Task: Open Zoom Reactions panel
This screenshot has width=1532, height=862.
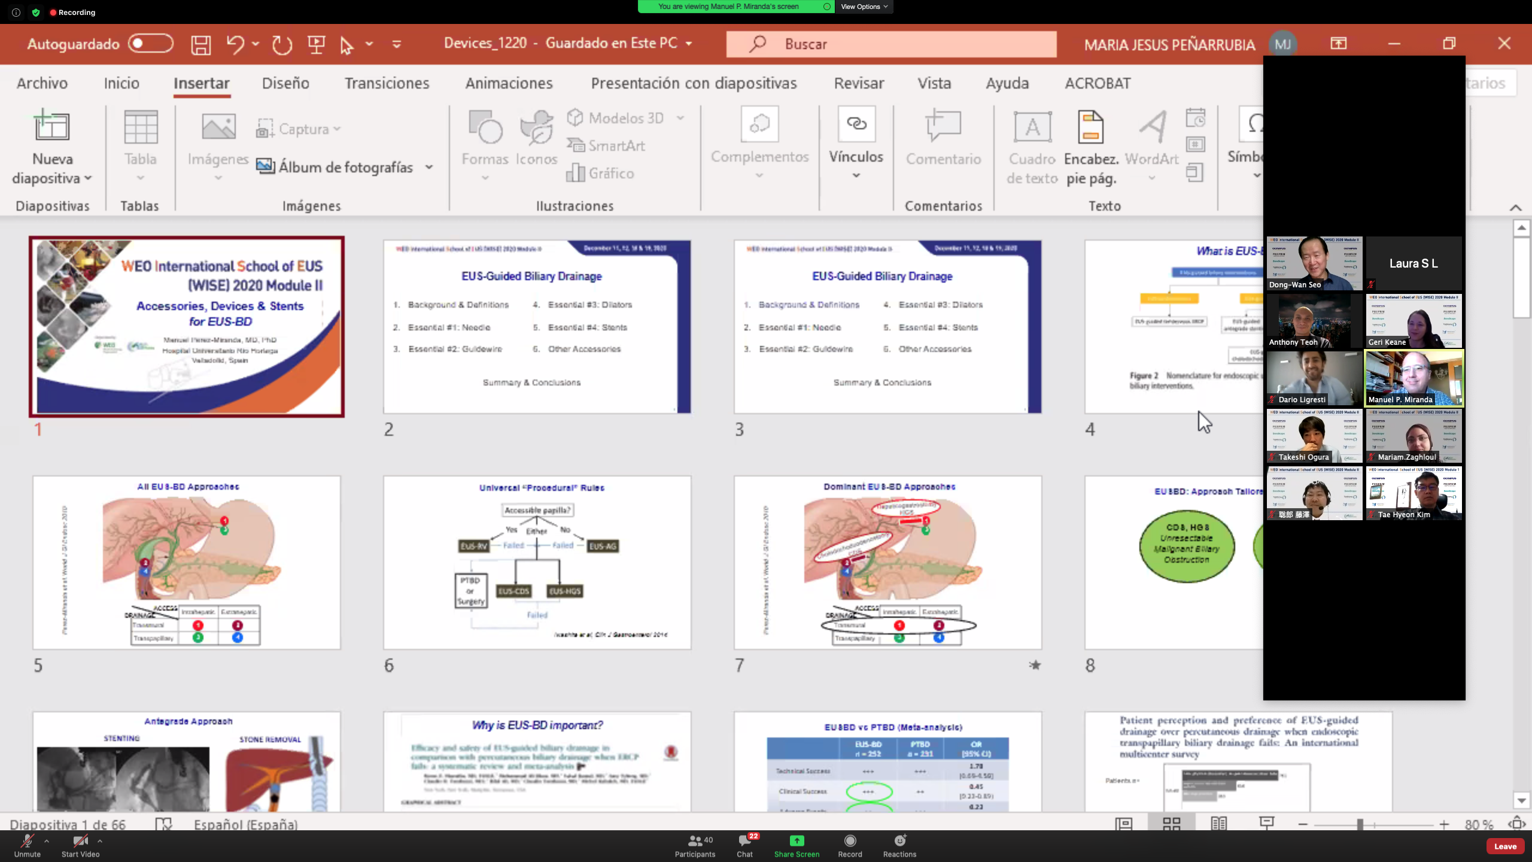Action: point(899,846)
